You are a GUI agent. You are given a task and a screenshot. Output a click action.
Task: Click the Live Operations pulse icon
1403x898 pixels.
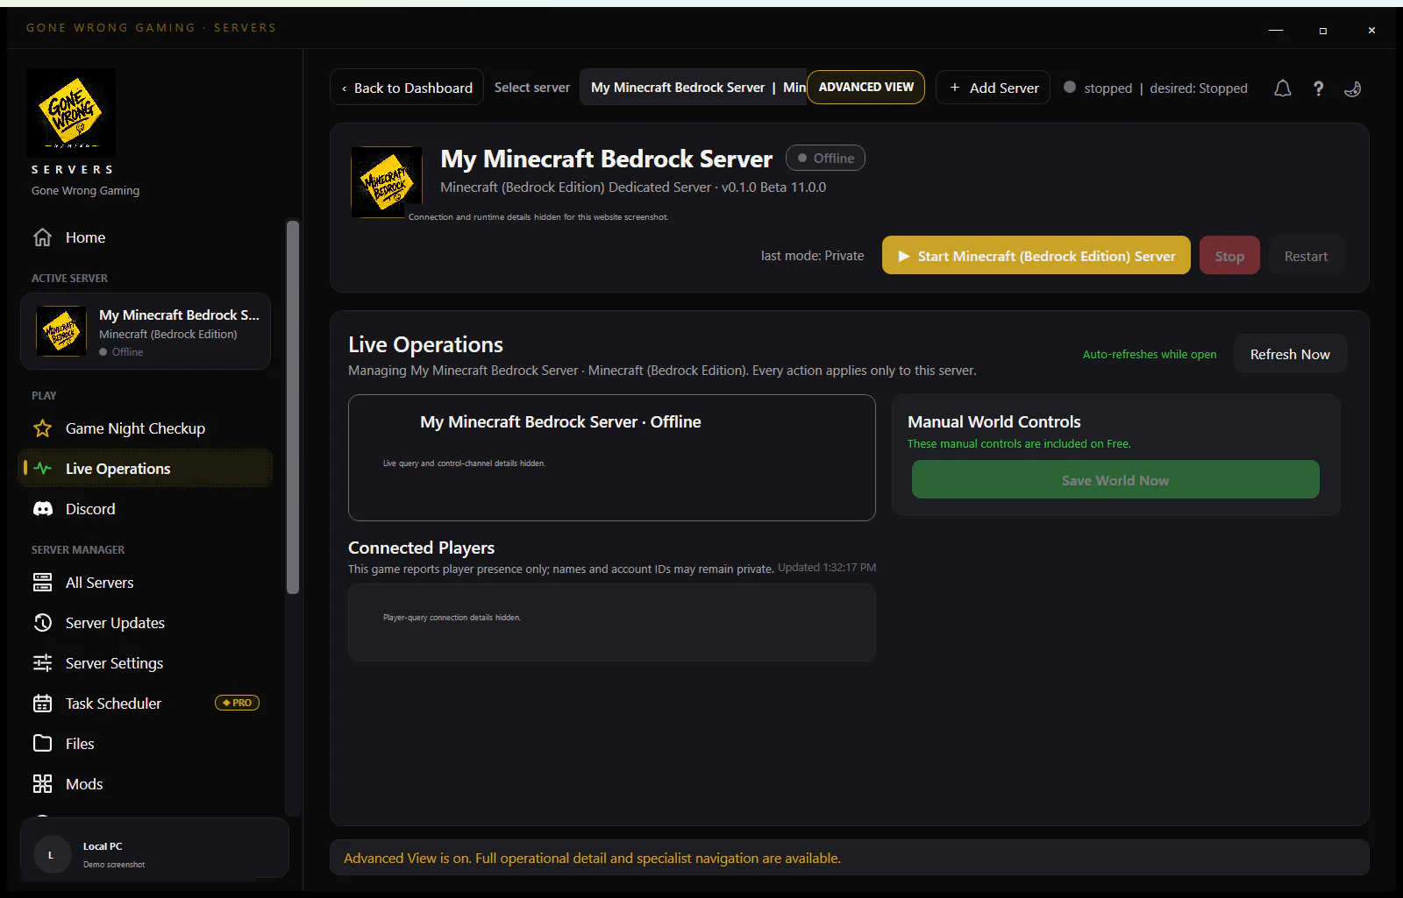pos(42,469)
